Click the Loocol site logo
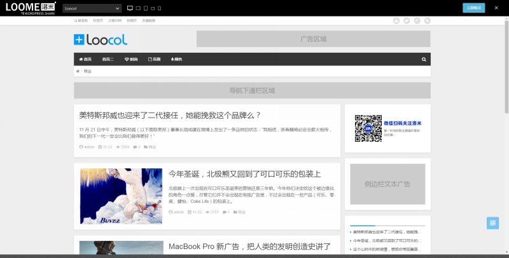Viewport: 509px width, 258px height. [x=101, y=39]
